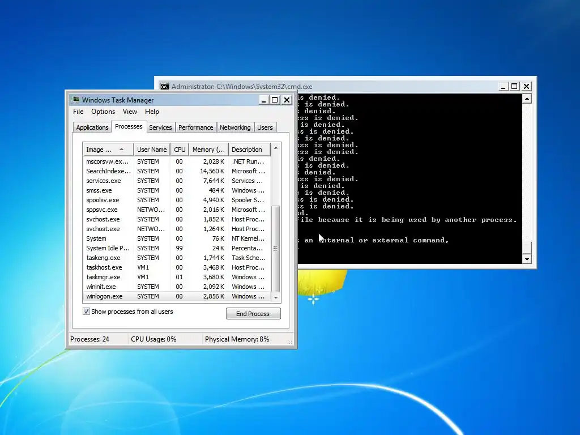Select the sppsvc.exe process

pyautogui.click(x=177, y=210)
